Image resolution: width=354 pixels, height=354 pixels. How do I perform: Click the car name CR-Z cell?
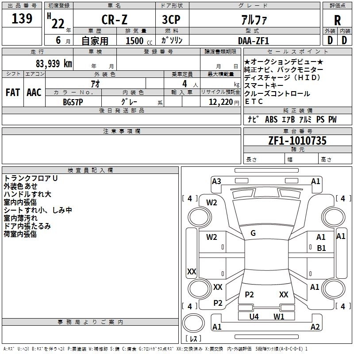tap(113, 20)
